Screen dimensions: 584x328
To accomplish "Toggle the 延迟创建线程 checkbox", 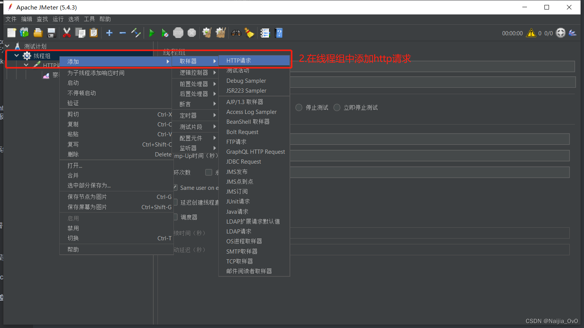I will 175,202.
